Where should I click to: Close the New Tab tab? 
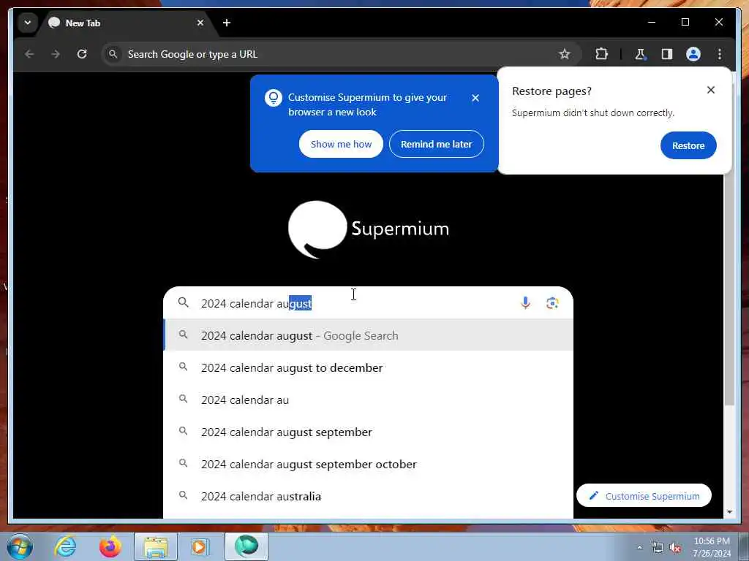tap(200, 23)
